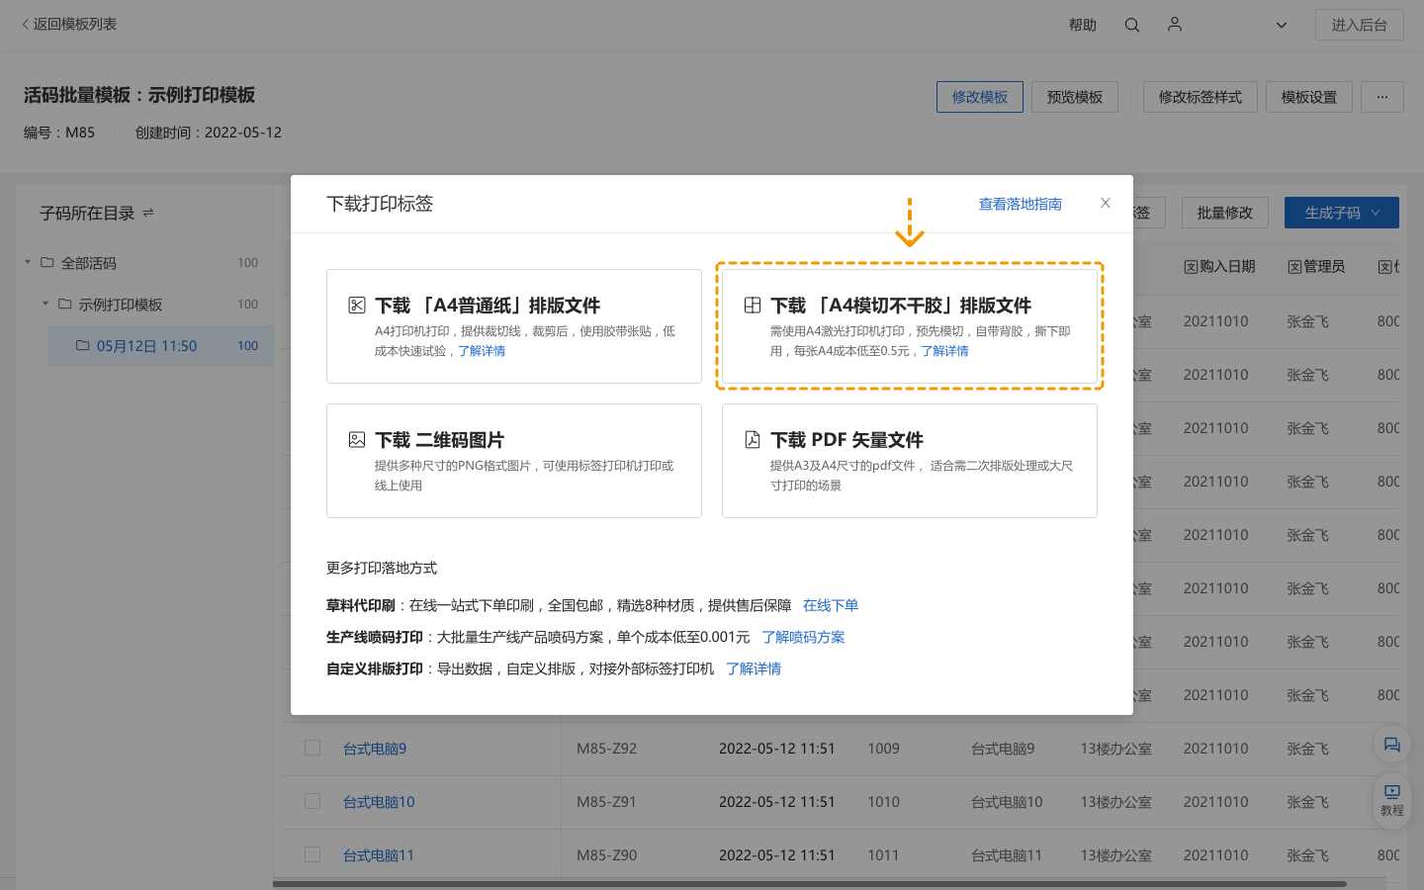Open the 教程 tutorial icon
This screenshot has width=1424, height=890.
coord(1391,795)
